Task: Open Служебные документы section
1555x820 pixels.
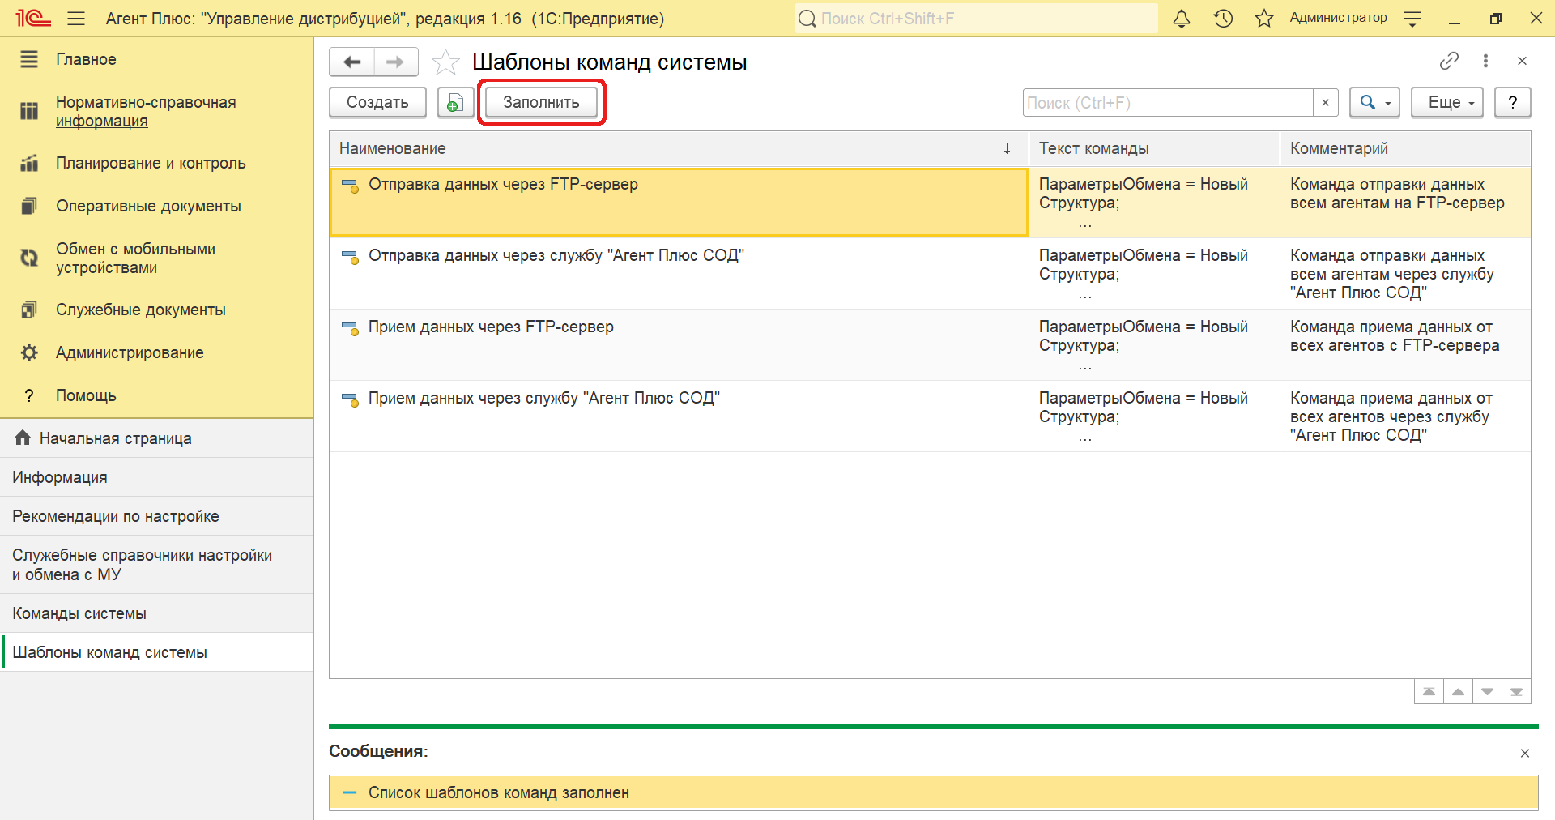Action: [x=156, y=310]
